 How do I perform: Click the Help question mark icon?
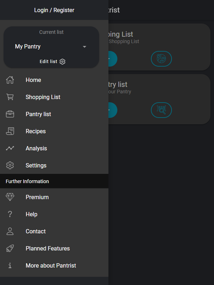point(10,214)
